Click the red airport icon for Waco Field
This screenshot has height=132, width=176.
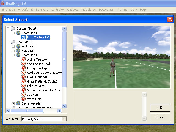pos(23,99)
